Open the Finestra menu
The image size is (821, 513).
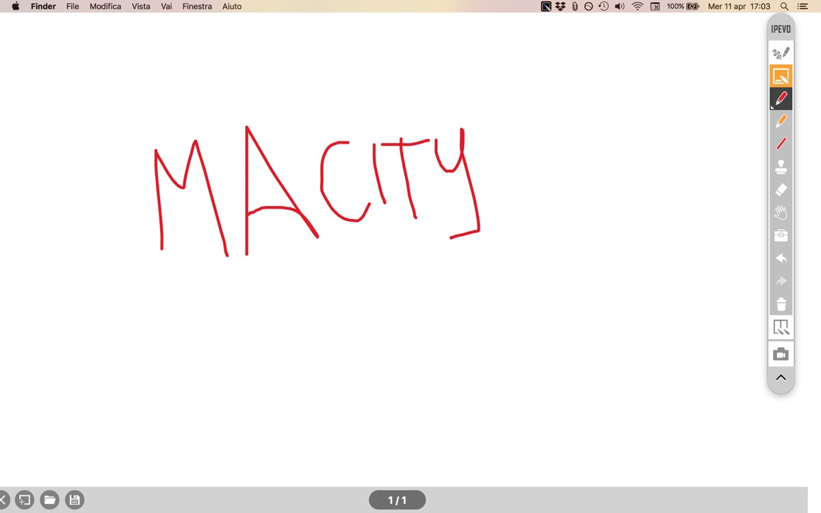click(197, 6)
